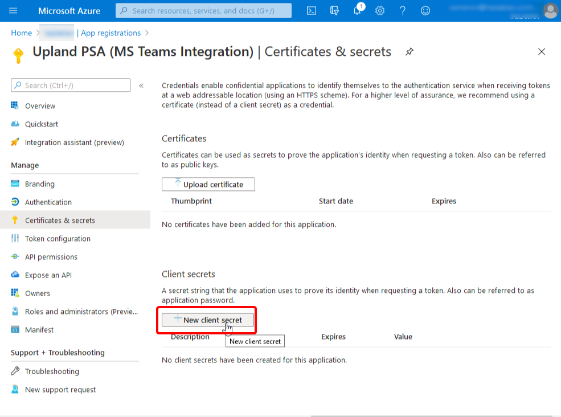Go to the Authentication section

48,202
